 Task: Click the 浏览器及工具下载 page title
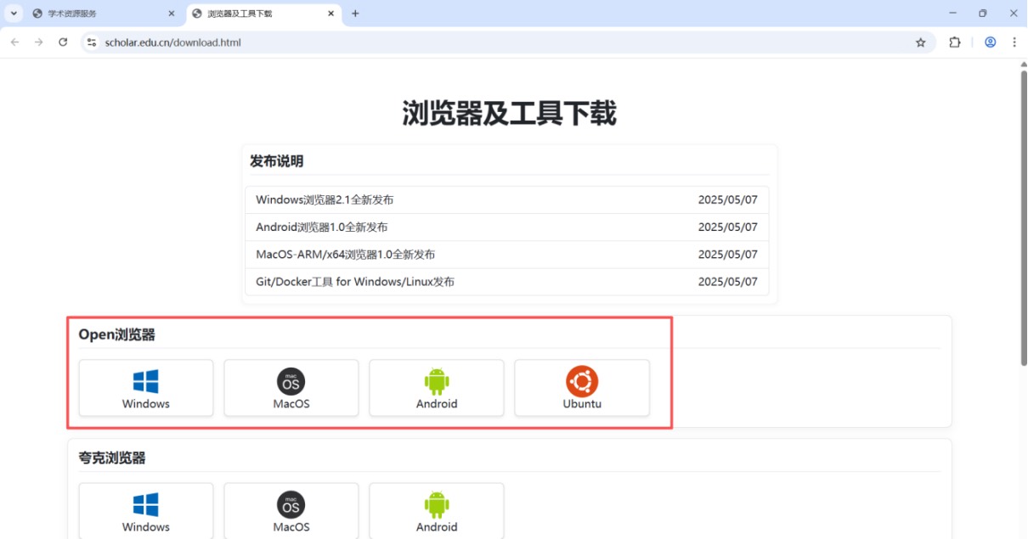[509, 113]
